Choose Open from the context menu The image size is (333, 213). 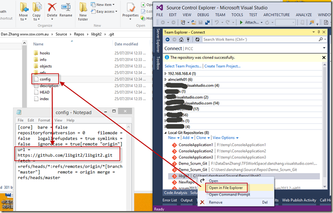(213, 181)
